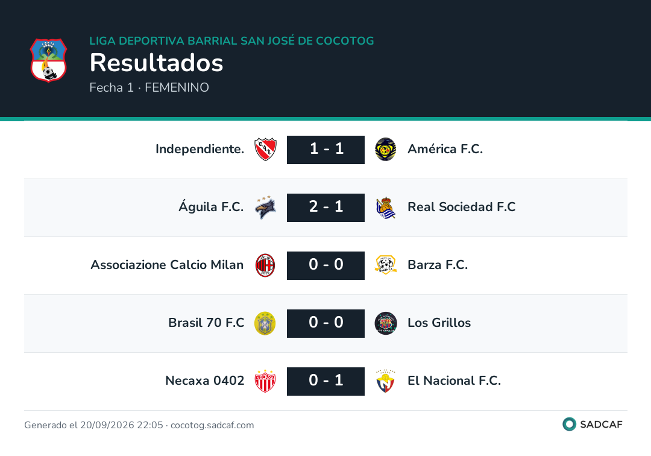
Task: Select the 1 - 1 score box
Action: pyautogui.click(x=326, y=150)
